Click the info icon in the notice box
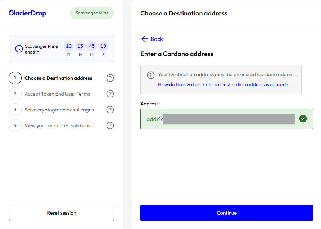The image size is (321, 229). click(x=151, y=75)
